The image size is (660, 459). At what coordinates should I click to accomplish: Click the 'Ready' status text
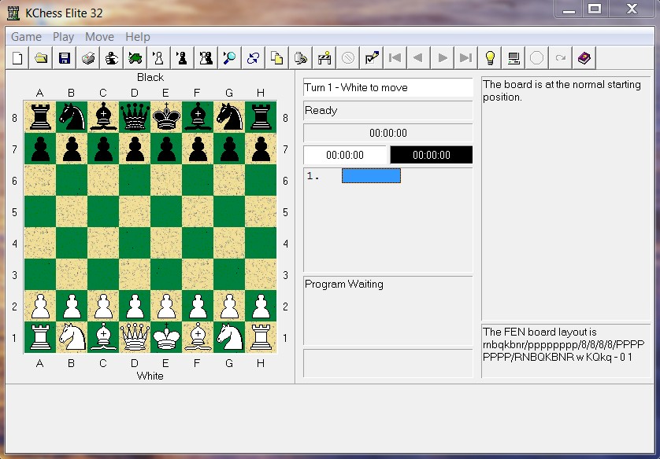[321, 111]
